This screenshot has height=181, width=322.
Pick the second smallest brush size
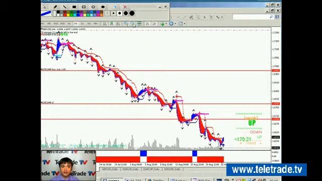click(113, 14)
